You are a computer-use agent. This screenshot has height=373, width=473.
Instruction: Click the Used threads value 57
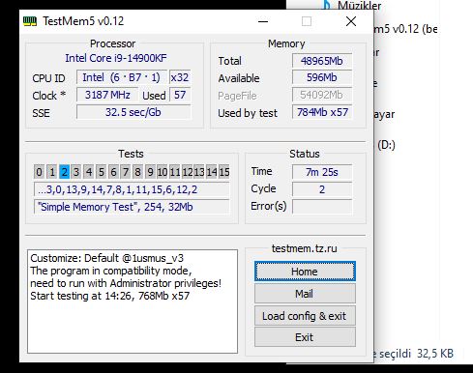(180, 95)
